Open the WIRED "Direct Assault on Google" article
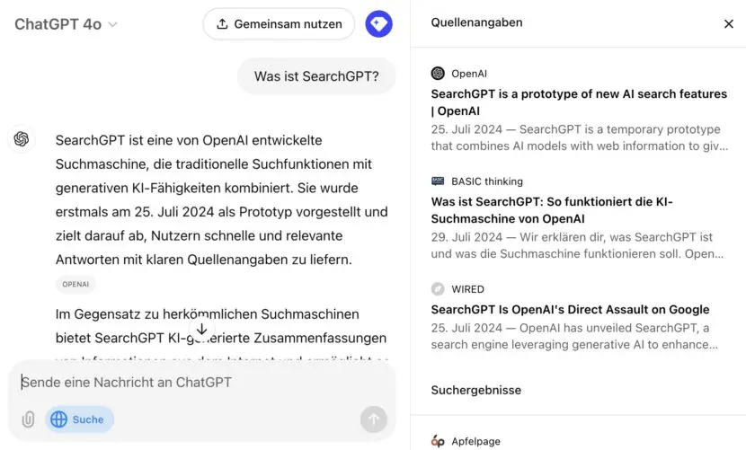The height and width of the screenshot is (450, 746). [x=570, y=309]
